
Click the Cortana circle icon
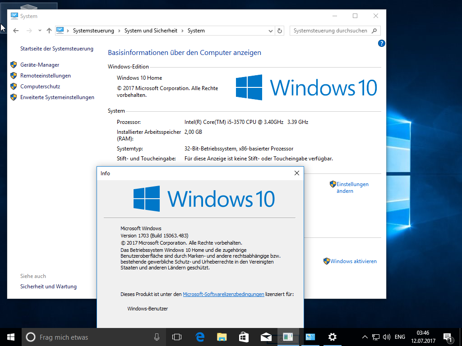click(x=31, y=337)
